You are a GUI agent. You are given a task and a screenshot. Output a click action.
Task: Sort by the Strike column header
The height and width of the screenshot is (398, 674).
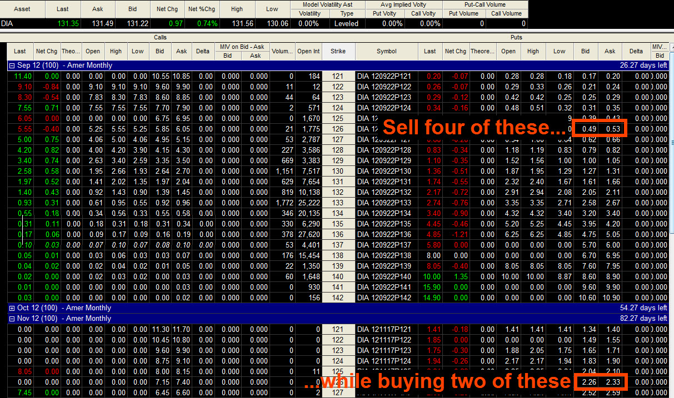click(x=338, y=51)
